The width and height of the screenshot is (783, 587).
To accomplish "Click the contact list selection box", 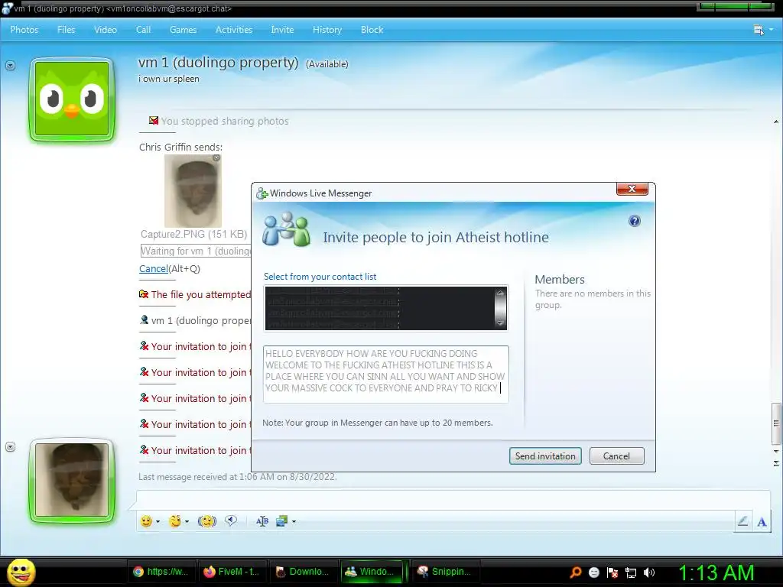I will pos(385,308).
